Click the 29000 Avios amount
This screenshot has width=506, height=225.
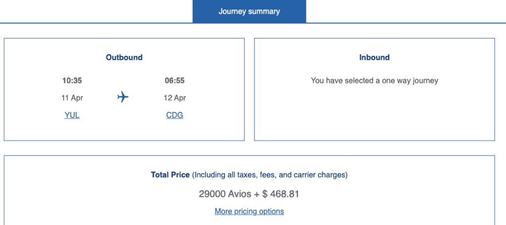[225, 194]
